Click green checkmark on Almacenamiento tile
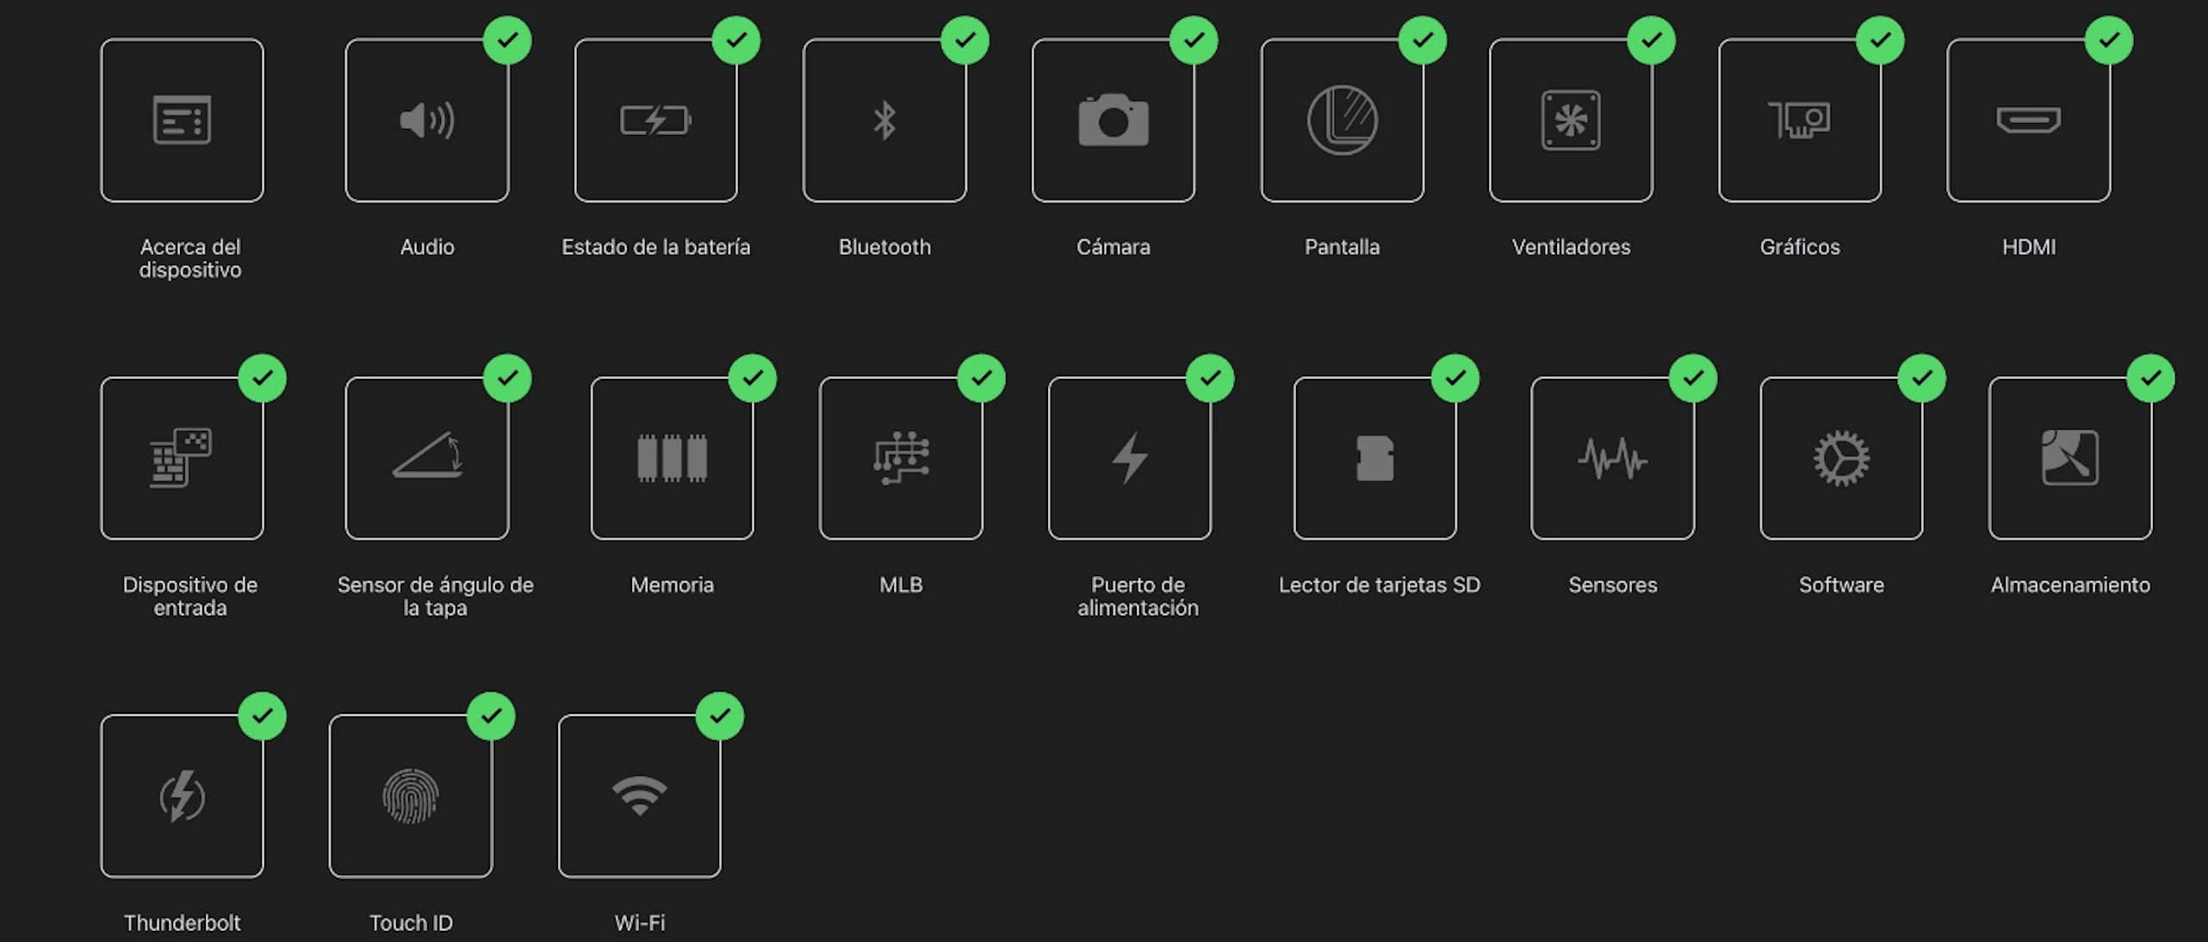 click(x=2150, y=379)
